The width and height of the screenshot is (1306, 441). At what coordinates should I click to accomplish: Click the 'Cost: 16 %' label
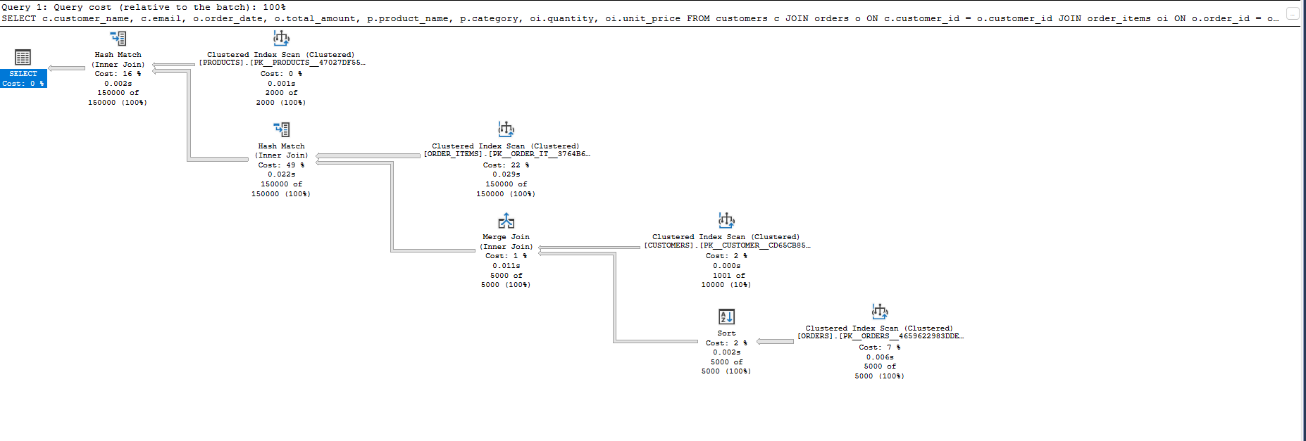click(118, 74)
